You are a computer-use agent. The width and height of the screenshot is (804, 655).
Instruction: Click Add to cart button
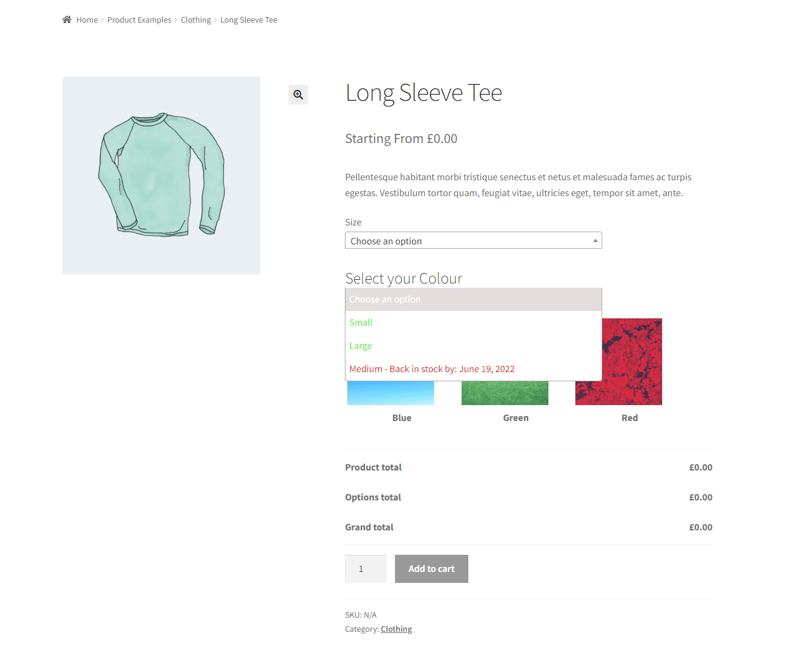[432, 569]
